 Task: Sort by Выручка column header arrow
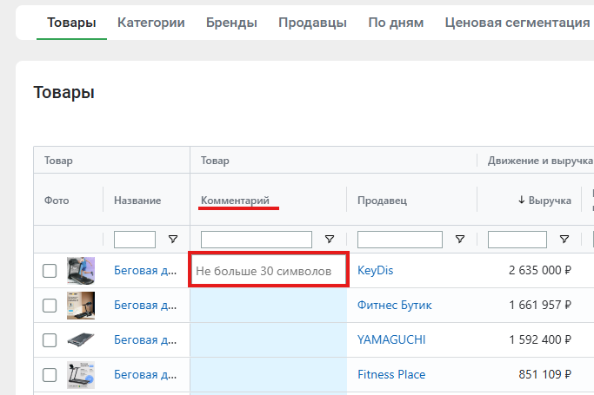point(522,200)
